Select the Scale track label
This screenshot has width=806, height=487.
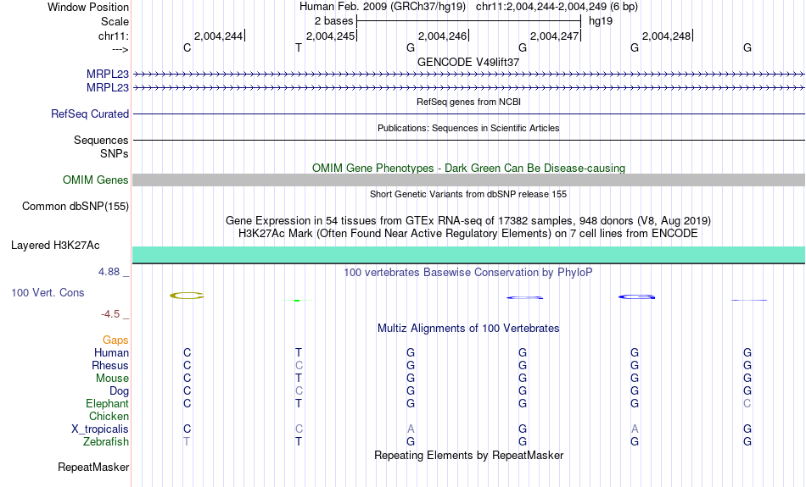(x=115, y=21)
